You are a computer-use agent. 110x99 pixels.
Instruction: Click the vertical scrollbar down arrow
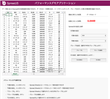(65, 71)
